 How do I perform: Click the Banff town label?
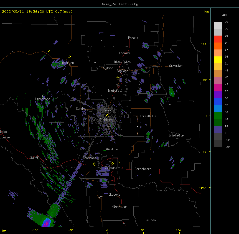tap(34, 158)
